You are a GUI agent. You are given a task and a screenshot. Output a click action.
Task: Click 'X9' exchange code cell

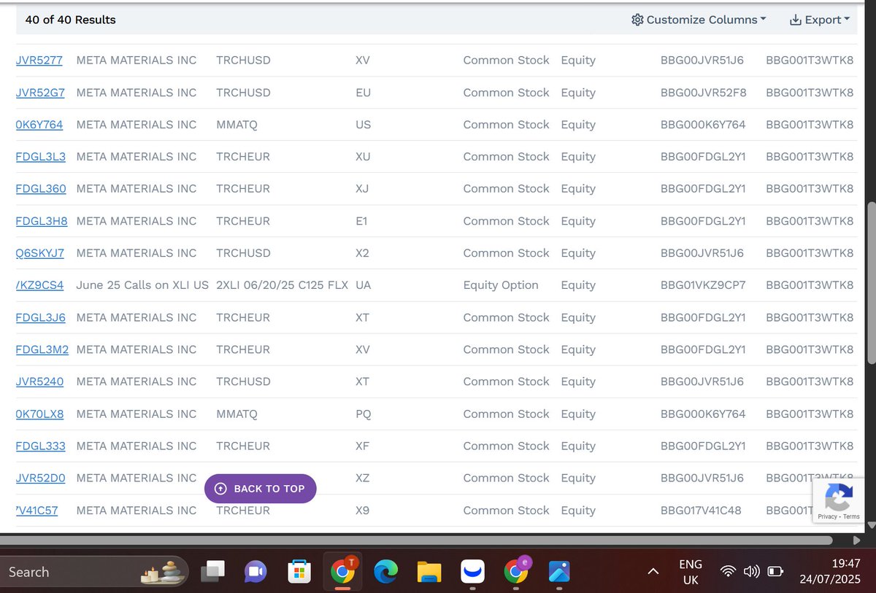(x=362, y=511)
